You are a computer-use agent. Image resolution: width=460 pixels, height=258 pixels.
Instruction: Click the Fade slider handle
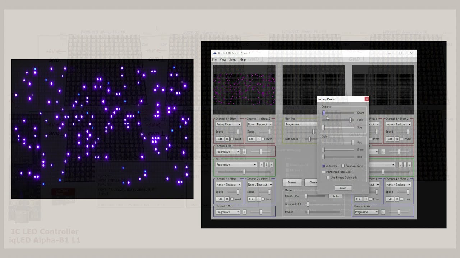351,120
